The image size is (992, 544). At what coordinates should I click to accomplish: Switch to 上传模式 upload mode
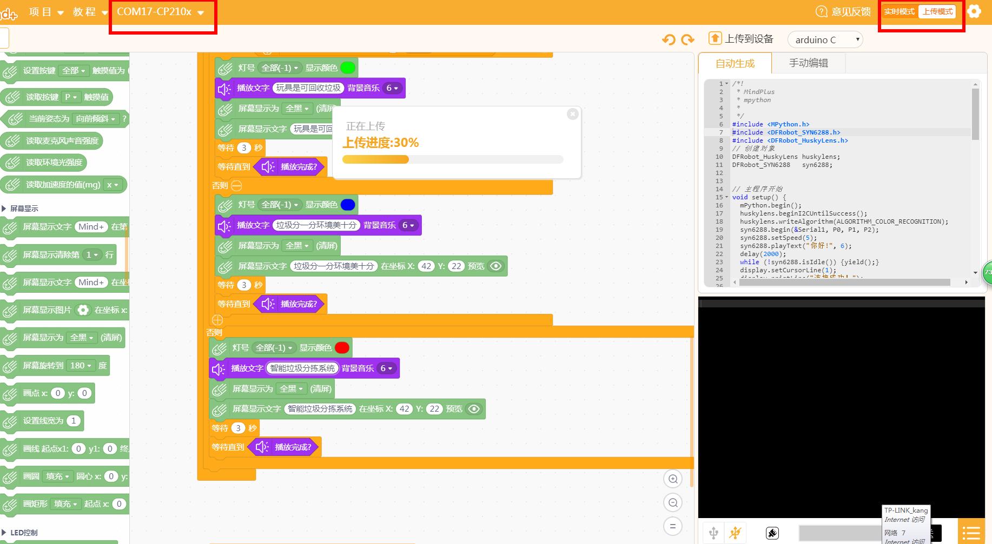pyautogui.click(x=937, y=11)
